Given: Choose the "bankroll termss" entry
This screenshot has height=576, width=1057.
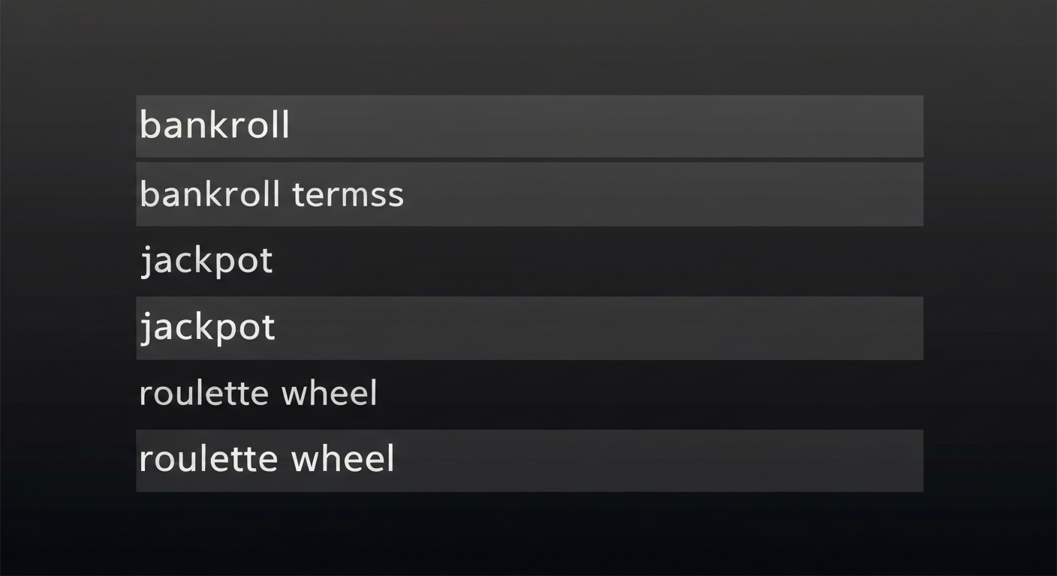Looking at the screenshot, I should coord(529,194).
